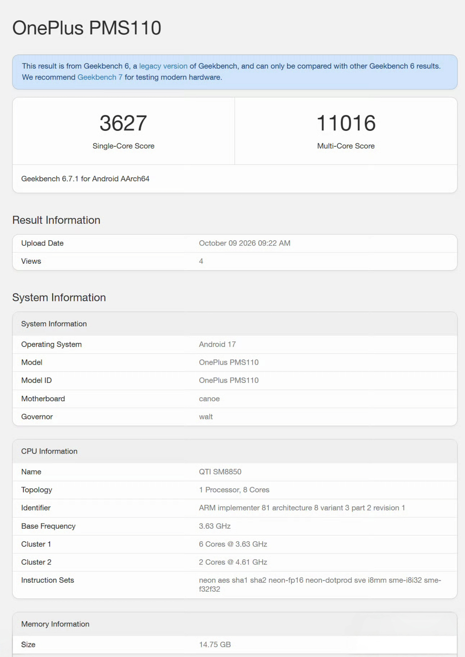Screen dimensions: 465x657
Task: Click the 'Single-Core Score' label
Action: coord(123,146)
